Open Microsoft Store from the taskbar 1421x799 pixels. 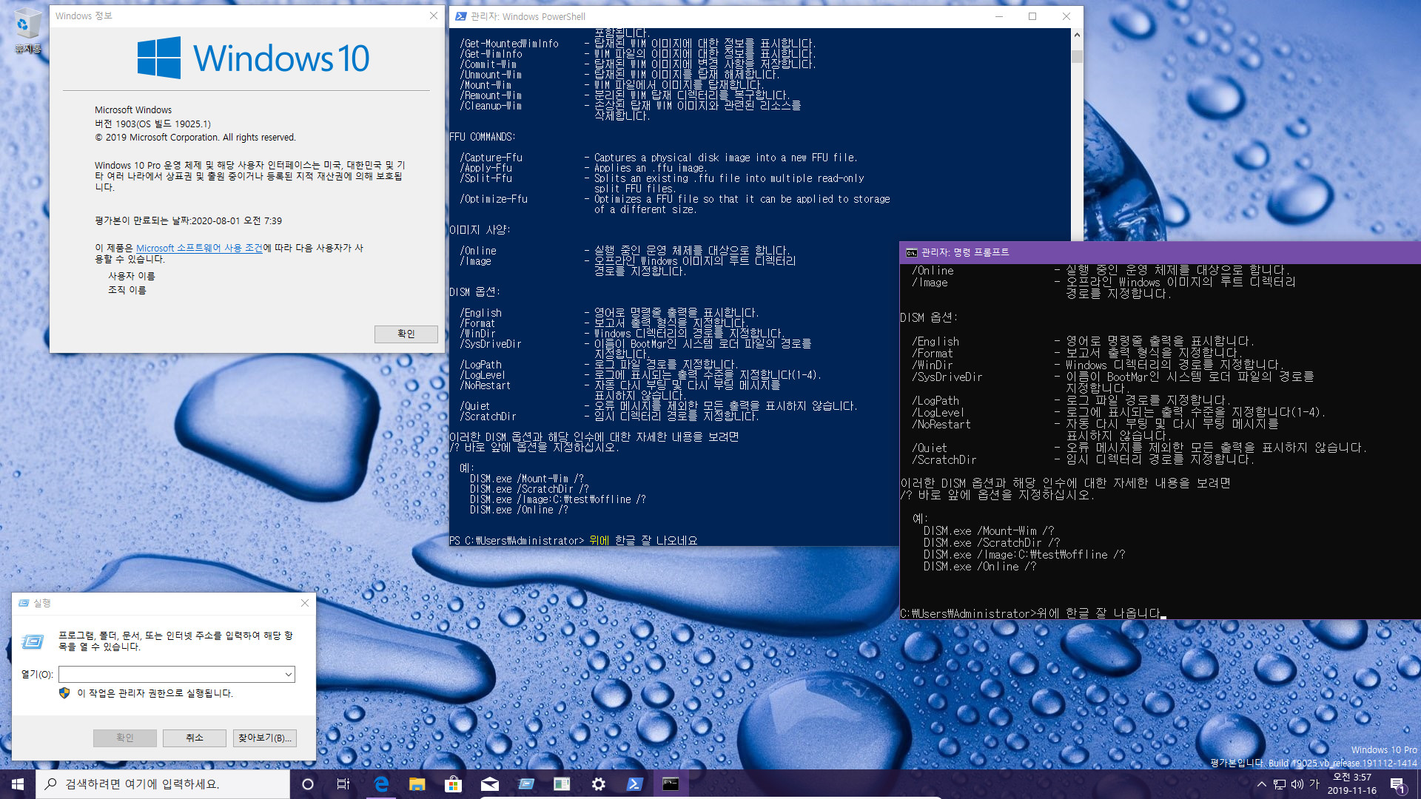[453, 784]
